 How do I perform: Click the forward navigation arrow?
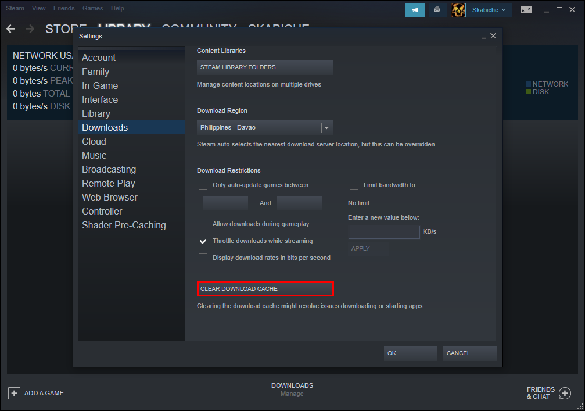click(30, 28)
